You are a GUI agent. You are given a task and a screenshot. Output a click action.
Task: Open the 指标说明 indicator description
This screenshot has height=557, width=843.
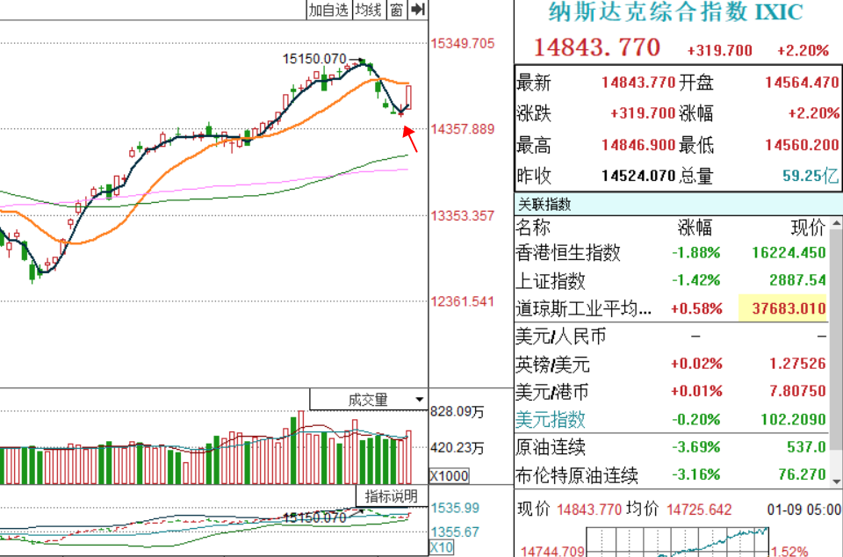click(391, 496)
